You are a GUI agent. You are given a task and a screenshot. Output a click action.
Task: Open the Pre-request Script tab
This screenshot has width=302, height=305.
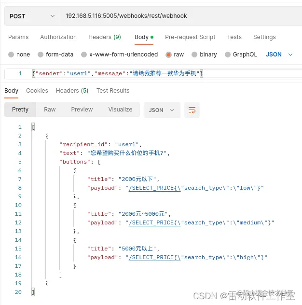pyautogui.click(x=190, y=37)
